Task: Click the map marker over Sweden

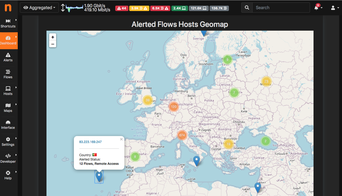Action: point(204,33)
